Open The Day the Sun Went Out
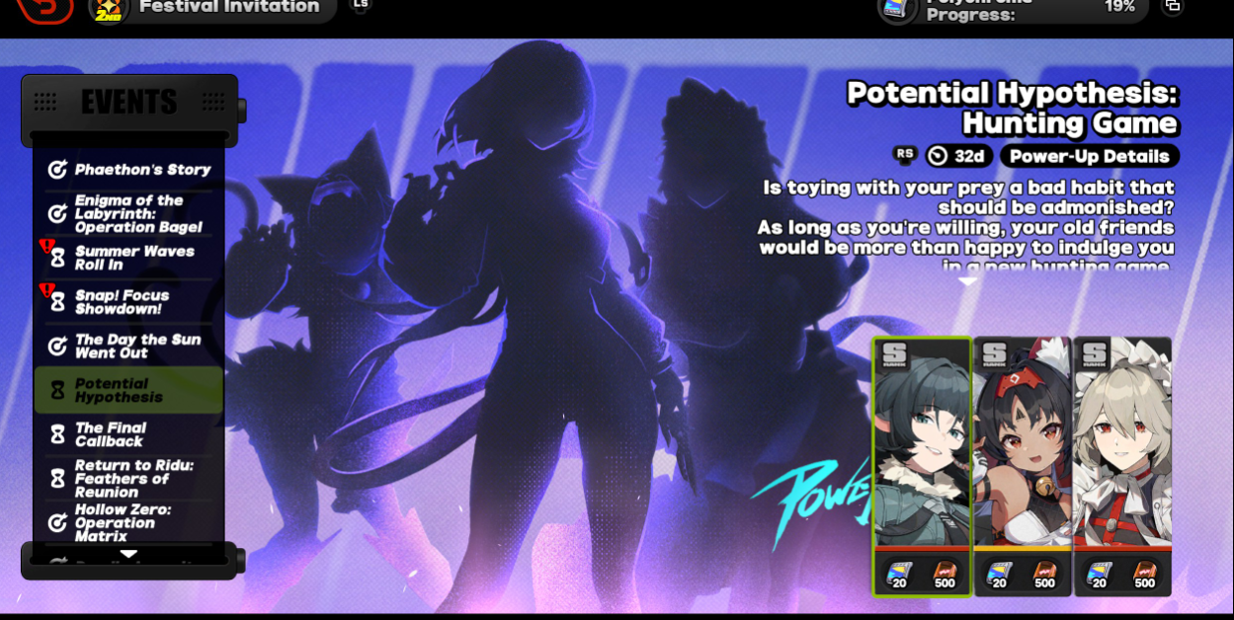Screen dimensions: 1234x620 tap(128, 346)
